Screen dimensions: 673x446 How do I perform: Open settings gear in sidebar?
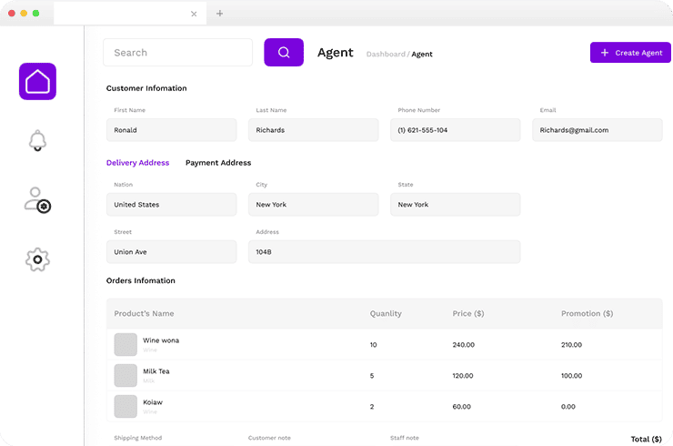(x=37, y=259)
